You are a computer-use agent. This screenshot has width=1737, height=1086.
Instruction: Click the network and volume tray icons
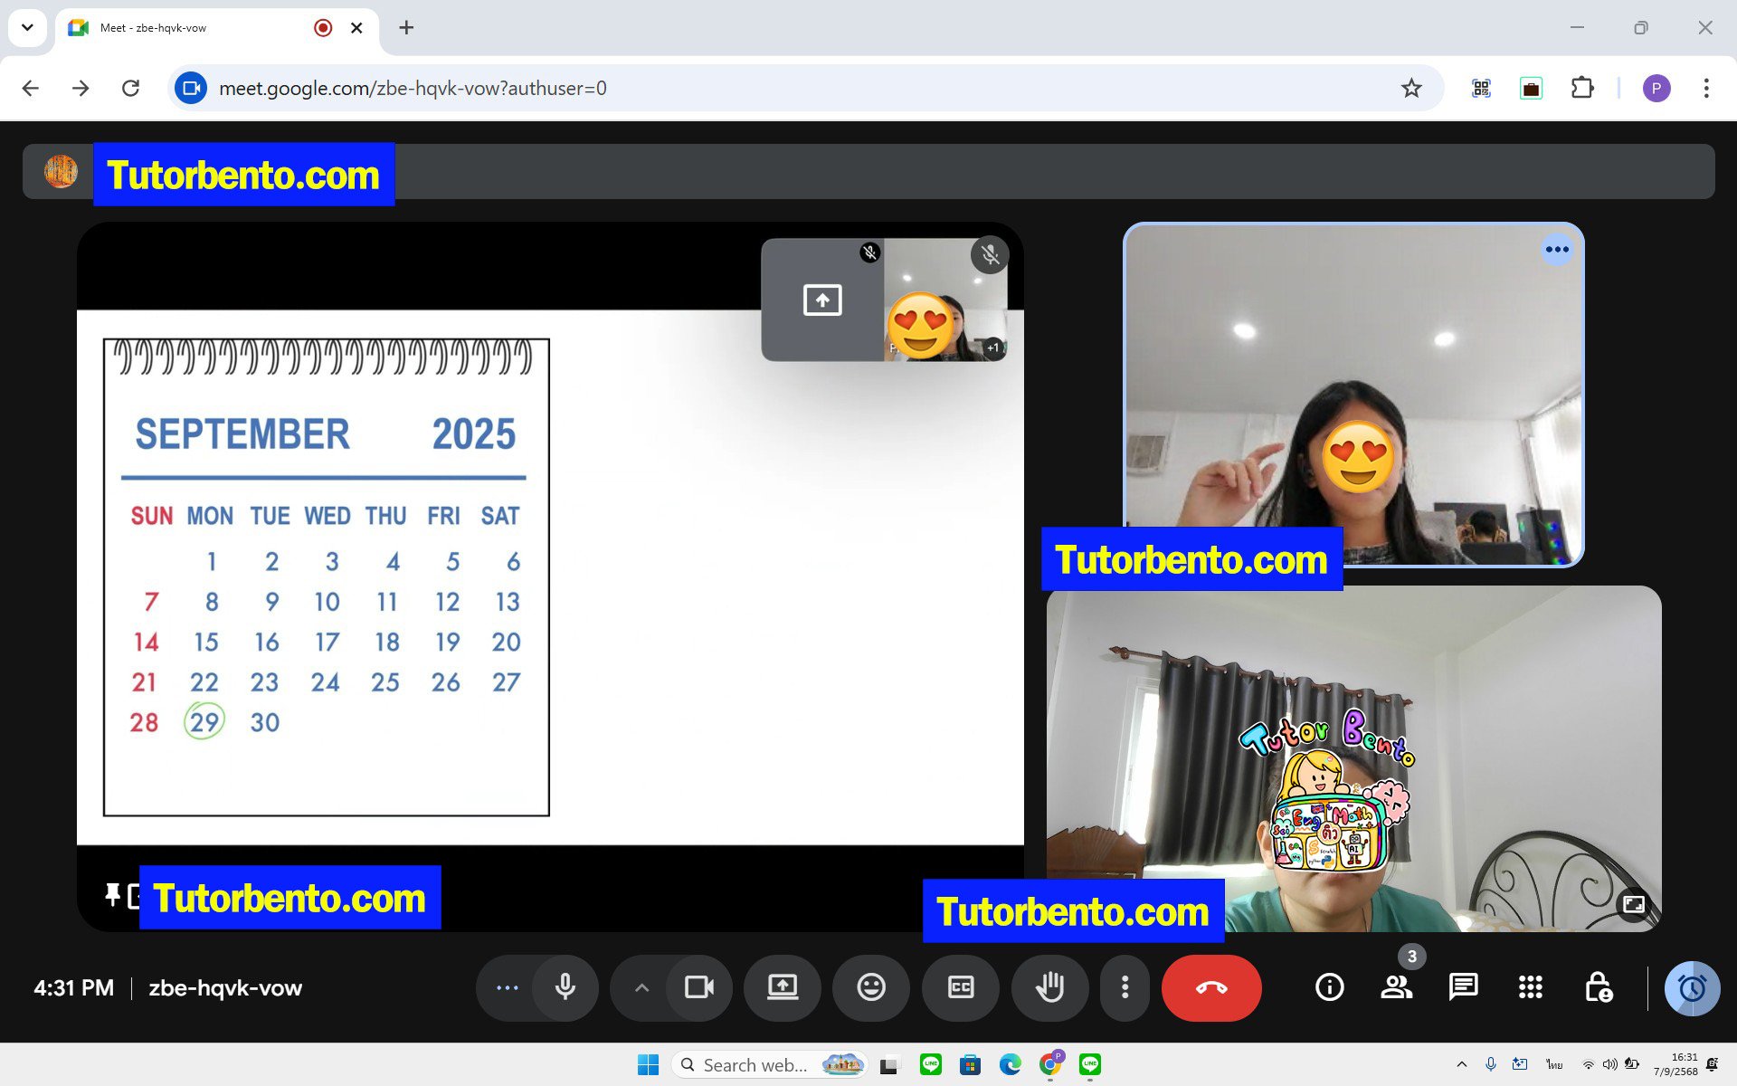(x=1610, y=1065)
